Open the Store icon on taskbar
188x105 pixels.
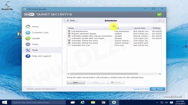pos(103,102)
